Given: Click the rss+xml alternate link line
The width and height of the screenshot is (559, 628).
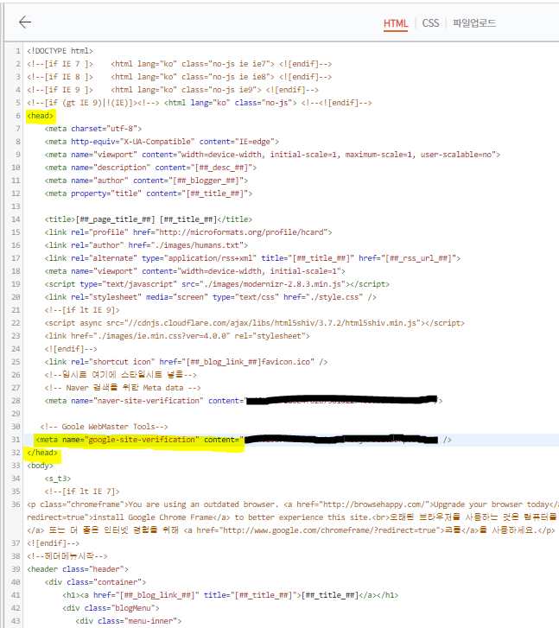Looking at the screenshot, I should (252, 258).
